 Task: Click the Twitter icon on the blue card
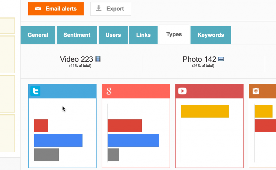click(35, 91)
